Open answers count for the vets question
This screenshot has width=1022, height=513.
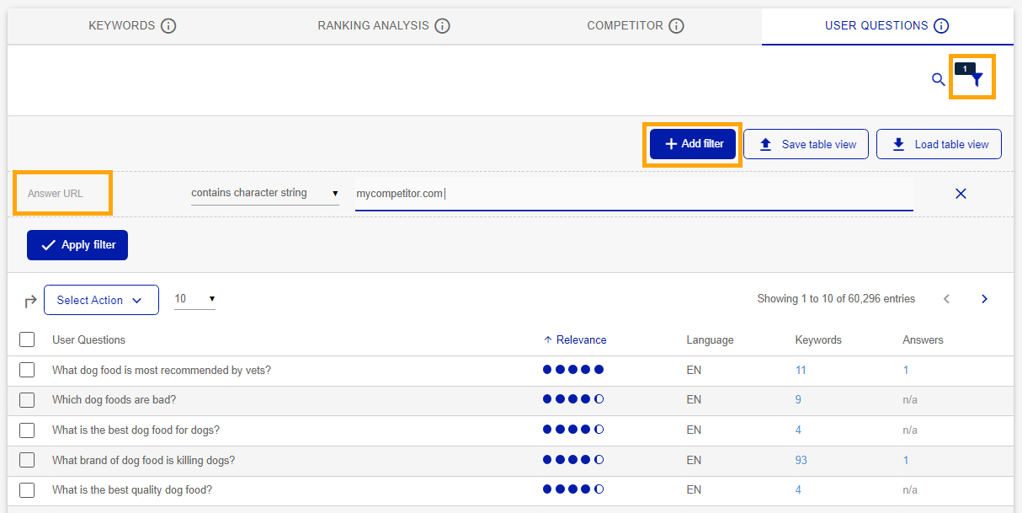click(906, 370)
